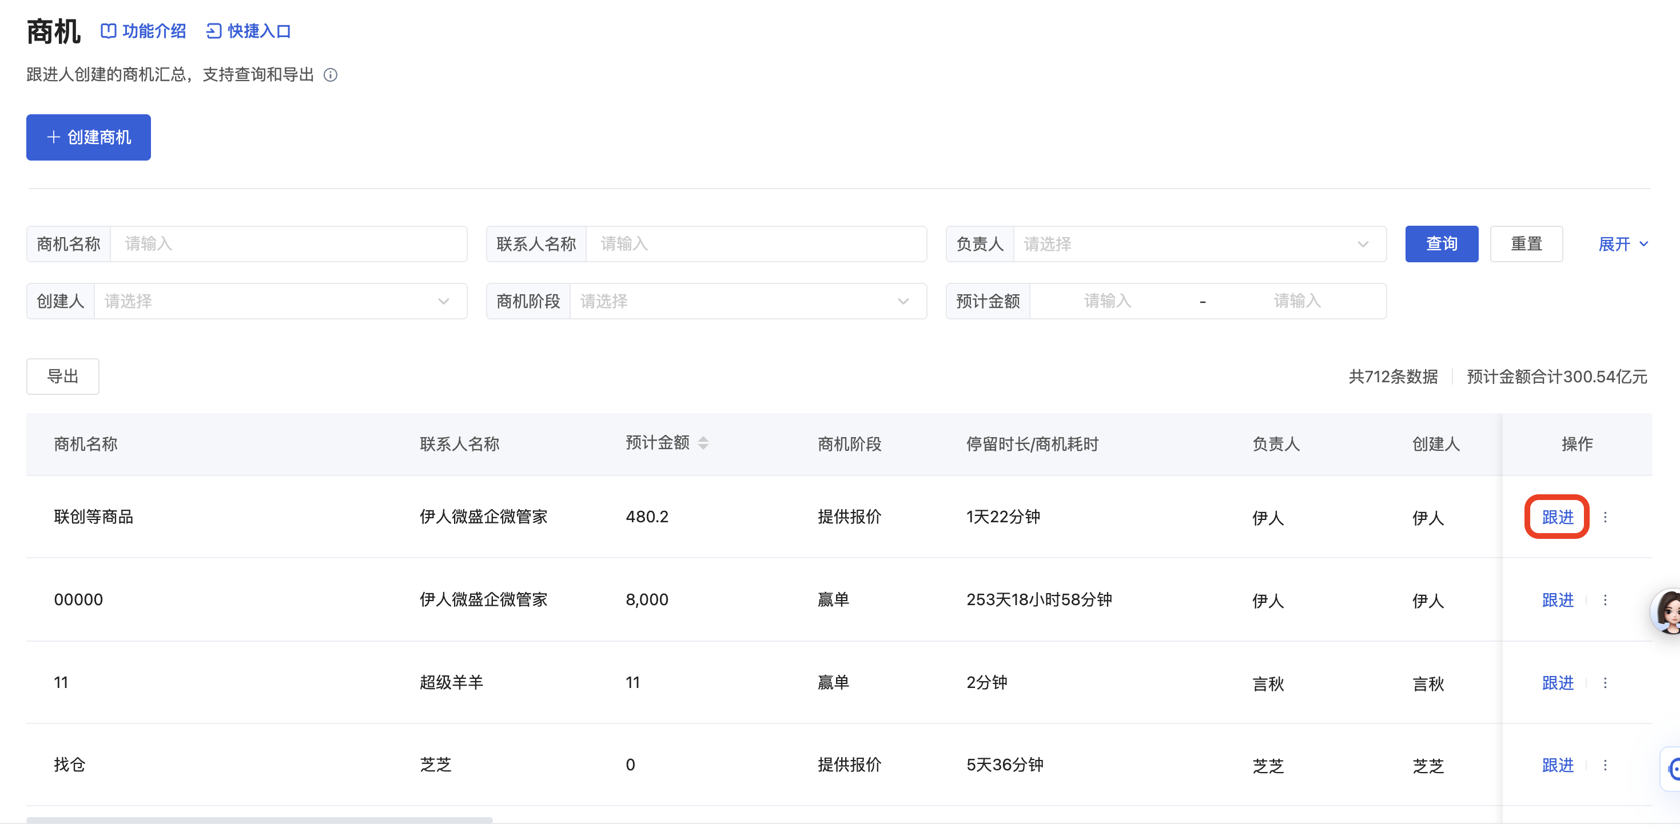The height and width of the screenshot is (832, 1680).
Task: Click the 253天18小时58分钟 duration cell
Action: pyautogui.click(x=1039, y=599)
